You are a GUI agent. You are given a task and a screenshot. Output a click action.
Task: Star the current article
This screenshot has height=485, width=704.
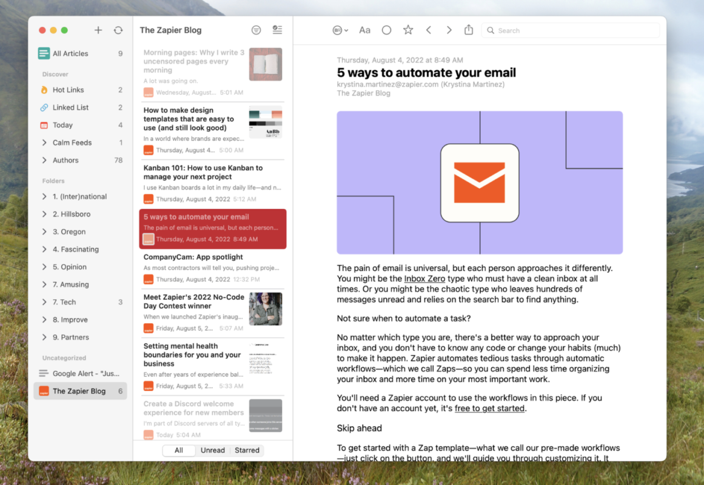(x=407, y=30)
